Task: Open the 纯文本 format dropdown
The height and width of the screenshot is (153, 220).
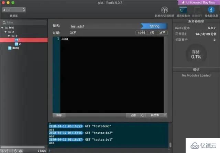Action: click(156, 115)
